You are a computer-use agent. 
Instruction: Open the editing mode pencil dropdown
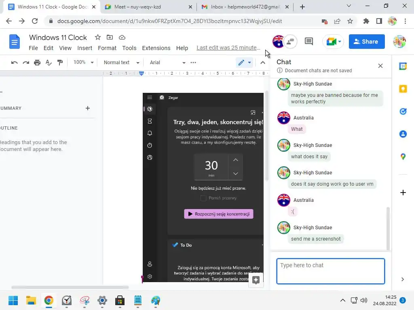point(245,63)
